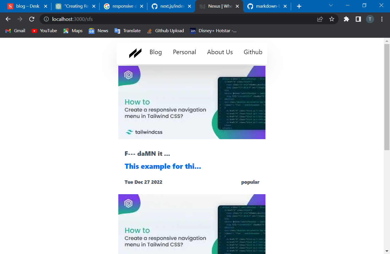This screenshot has width=390, height=254.
Task: Open Disney+ Hotstar bookmark
Action: 213,31
